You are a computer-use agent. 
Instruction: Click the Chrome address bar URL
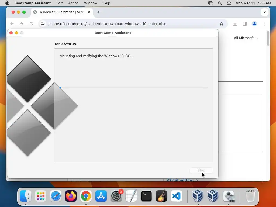[x=107, y=24]
